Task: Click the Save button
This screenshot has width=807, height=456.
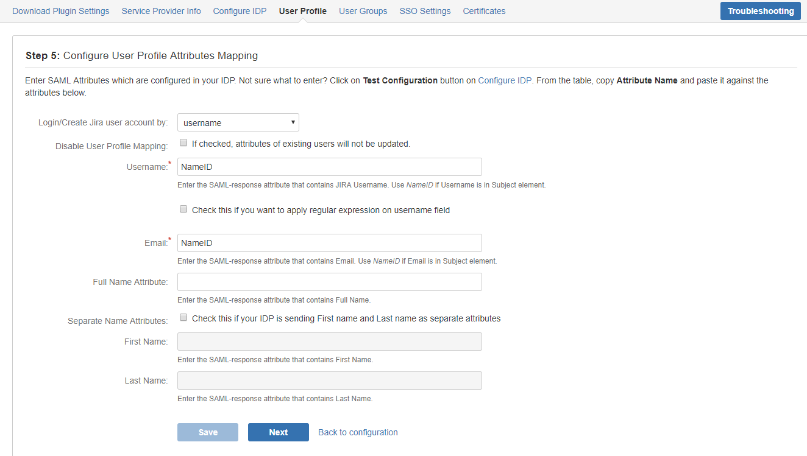Action: pyautogui.click(x=208, y=432)
